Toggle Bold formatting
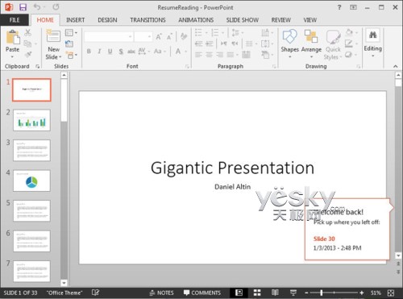Image resolution: width=403 pixels, height=299 pixels. pyautogui.click(x=89, y=52)
